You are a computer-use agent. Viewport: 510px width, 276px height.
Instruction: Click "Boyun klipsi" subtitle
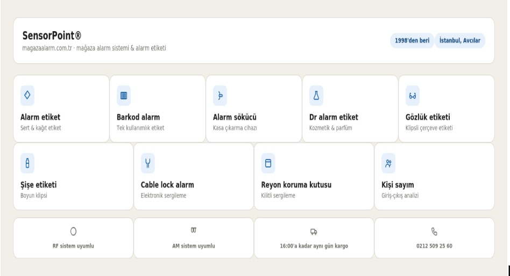[x=34, y=195]
